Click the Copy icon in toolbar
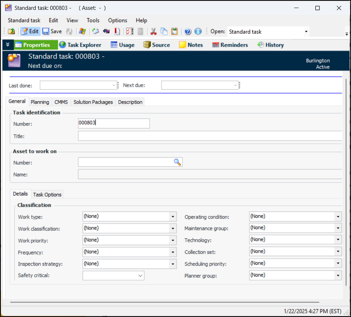The image size is (351, 317). point(164,31)
